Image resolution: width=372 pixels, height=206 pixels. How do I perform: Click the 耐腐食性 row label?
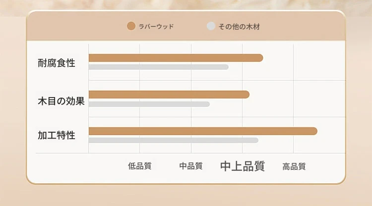pyautogui.click(x=57, y=63)
